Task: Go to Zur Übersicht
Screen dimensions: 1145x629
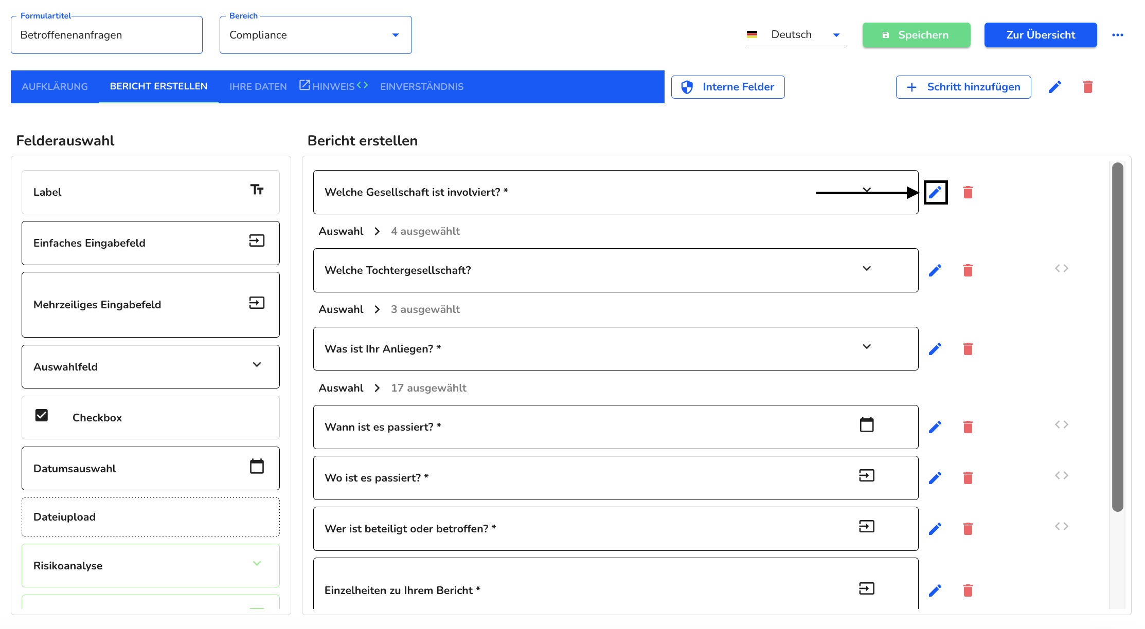Action: pos(1041,35)
